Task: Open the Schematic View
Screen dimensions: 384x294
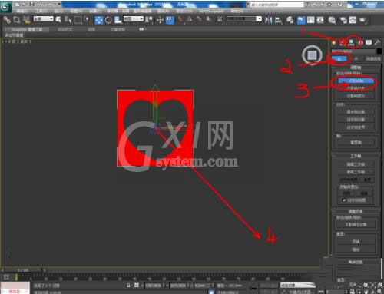Action: point(320,20)
